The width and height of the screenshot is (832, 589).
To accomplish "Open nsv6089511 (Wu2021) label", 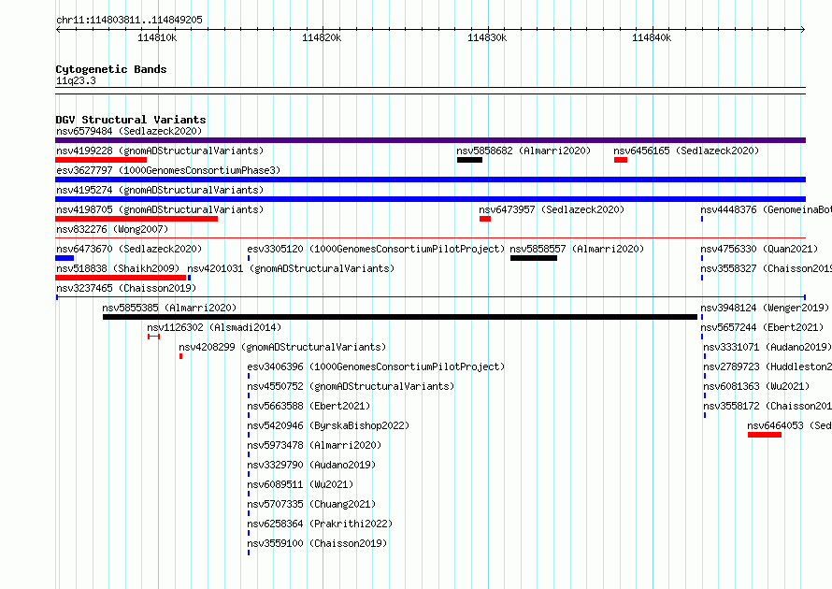I will (300, 484).
